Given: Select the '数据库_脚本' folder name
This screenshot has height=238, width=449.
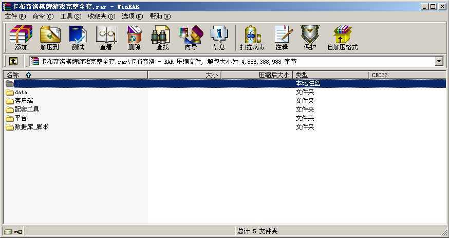Looking at the screenshot, I should coord(31,127).
